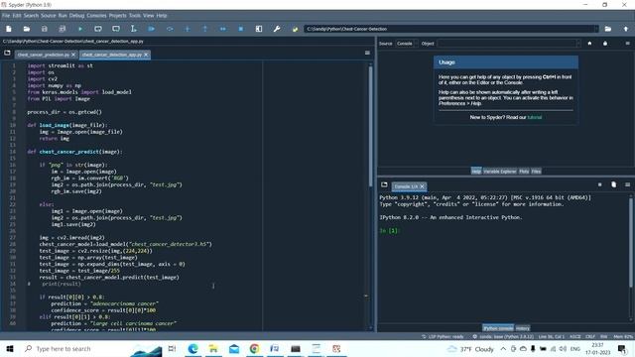
Task: Go to the parent directory
Action: coord(626,29)
